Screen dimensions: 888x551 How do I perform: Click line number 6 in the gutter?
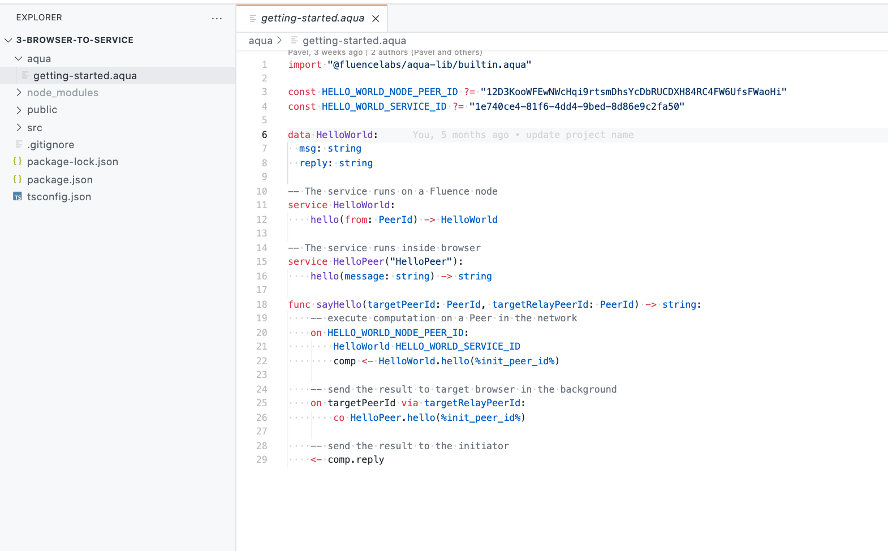point(264,135)
